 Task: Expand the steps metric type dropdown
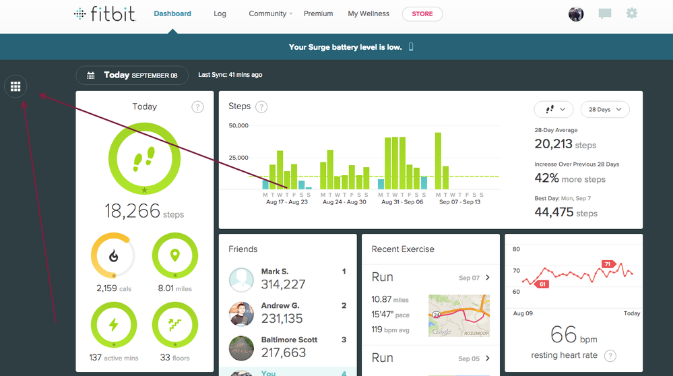(x=554, y=109)
